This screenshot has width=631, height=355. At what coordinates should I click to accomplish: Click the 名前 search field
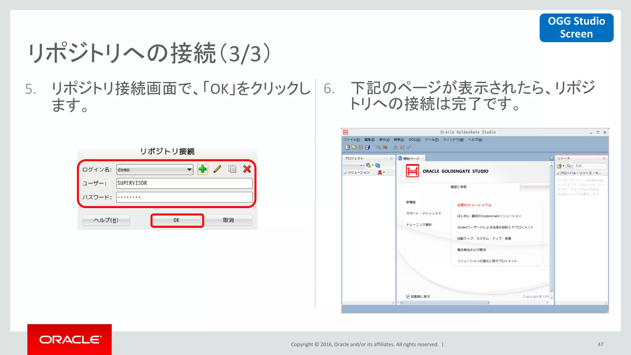click(589, 166)
